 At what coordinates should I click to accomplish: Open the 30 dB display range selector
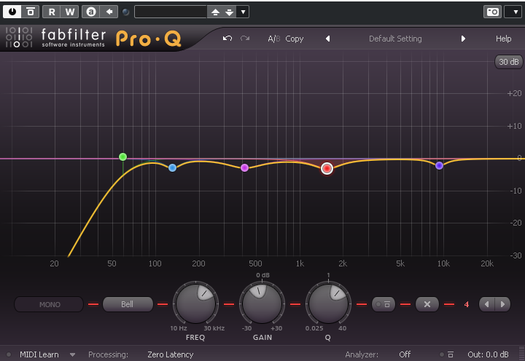[x=509, y=62]
